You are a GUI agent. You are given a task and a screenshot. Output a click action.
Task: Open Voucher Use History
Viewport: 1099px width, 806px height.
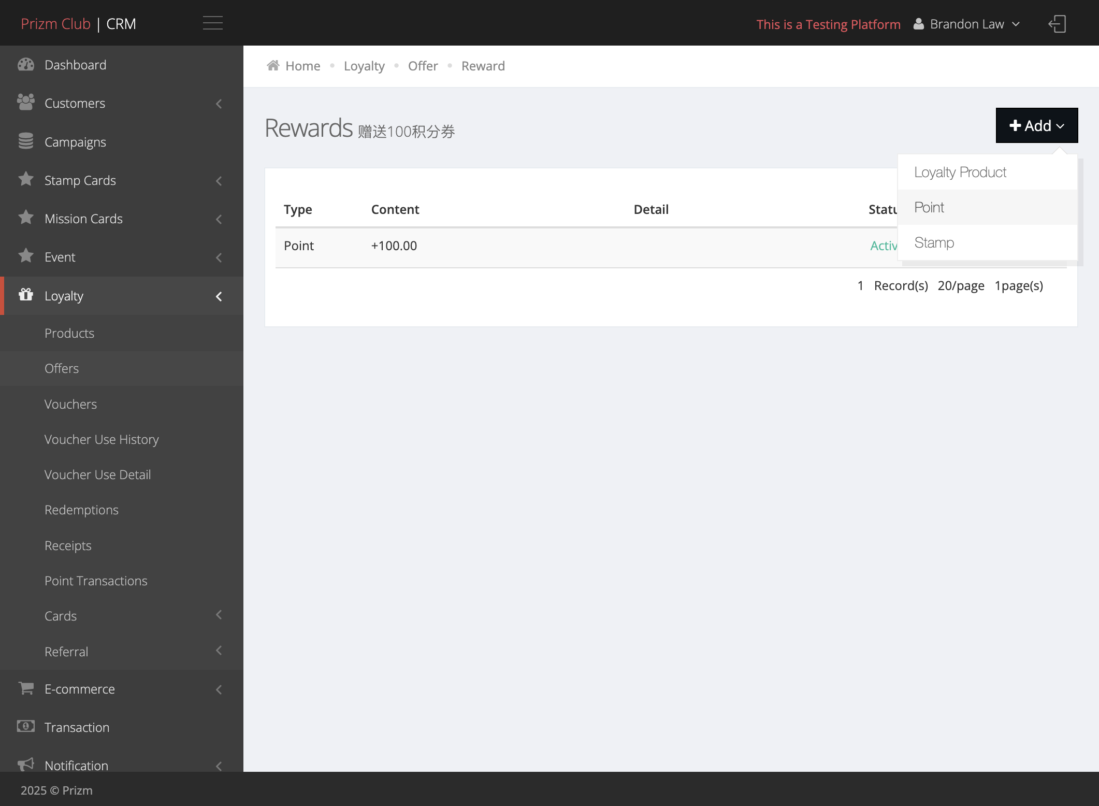122,439
